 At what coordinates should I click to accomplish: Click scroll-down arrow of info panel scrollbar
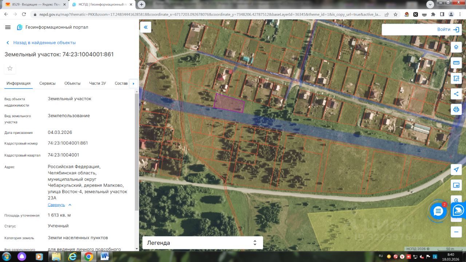pos(137,249)
